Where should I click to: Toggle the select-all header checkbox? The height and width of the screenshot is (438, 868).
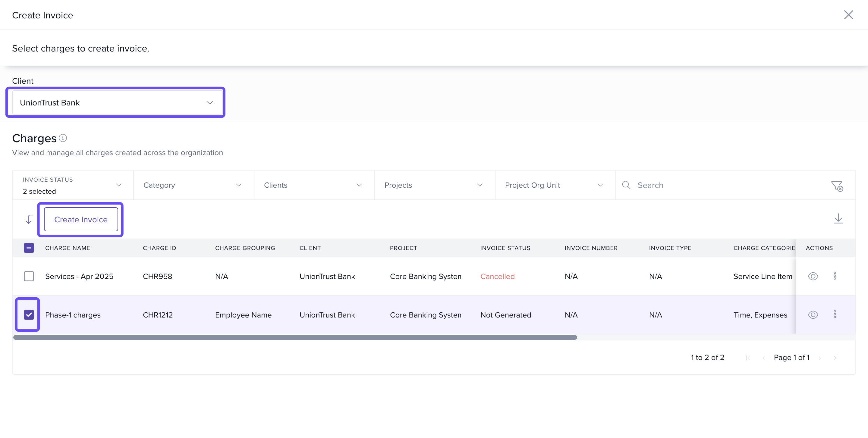[29, 248]
